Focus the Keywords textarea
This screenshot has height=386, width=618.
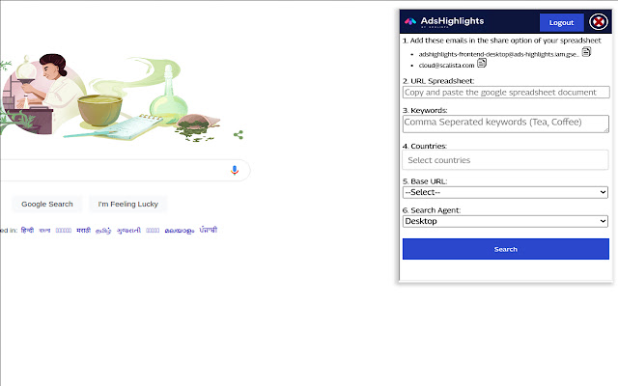506,124
